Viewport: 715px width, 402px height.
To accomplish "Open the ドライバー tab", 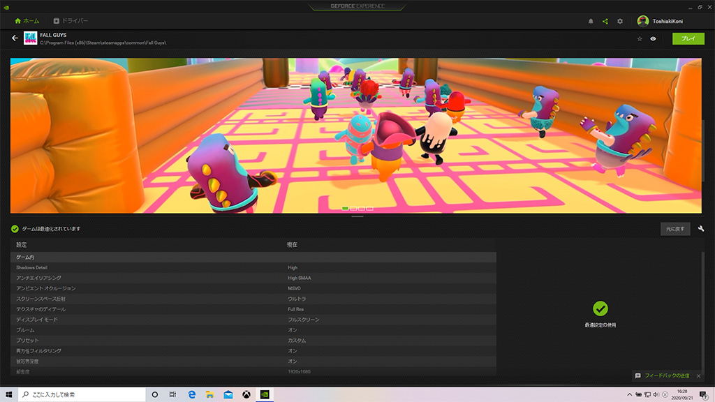I will [x=71, y=21].
